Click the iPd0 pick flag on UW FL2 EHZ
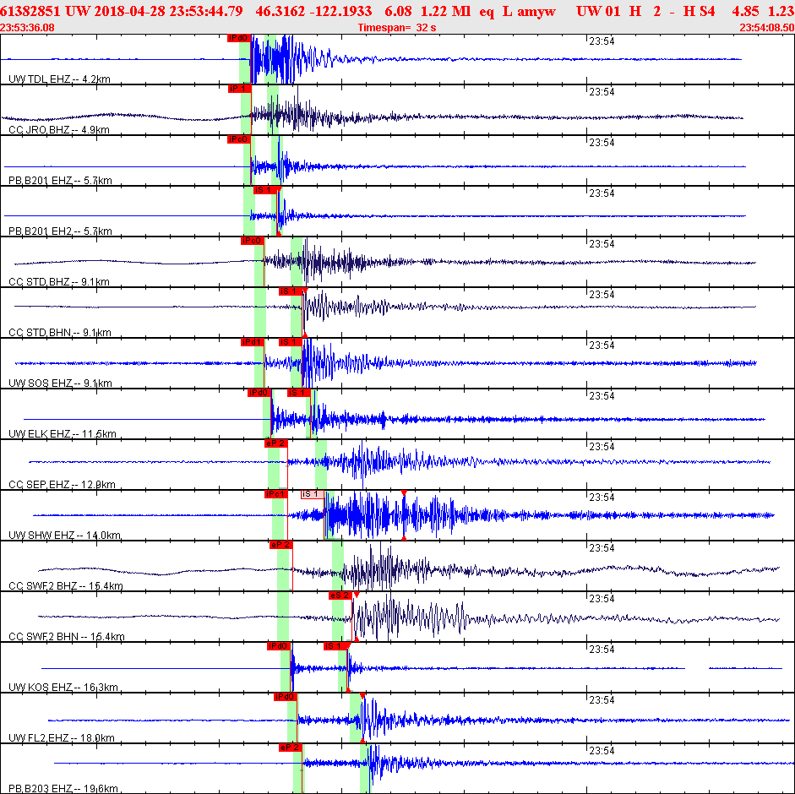Viewport: 795px width, 794px height. (286, 697)
